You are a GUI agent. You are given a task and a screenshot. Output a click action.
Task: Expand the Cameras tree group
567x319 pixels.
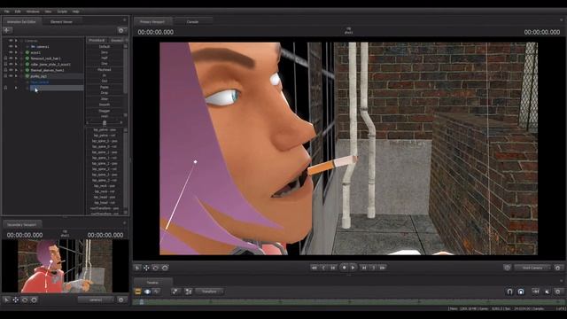point(16,41)
